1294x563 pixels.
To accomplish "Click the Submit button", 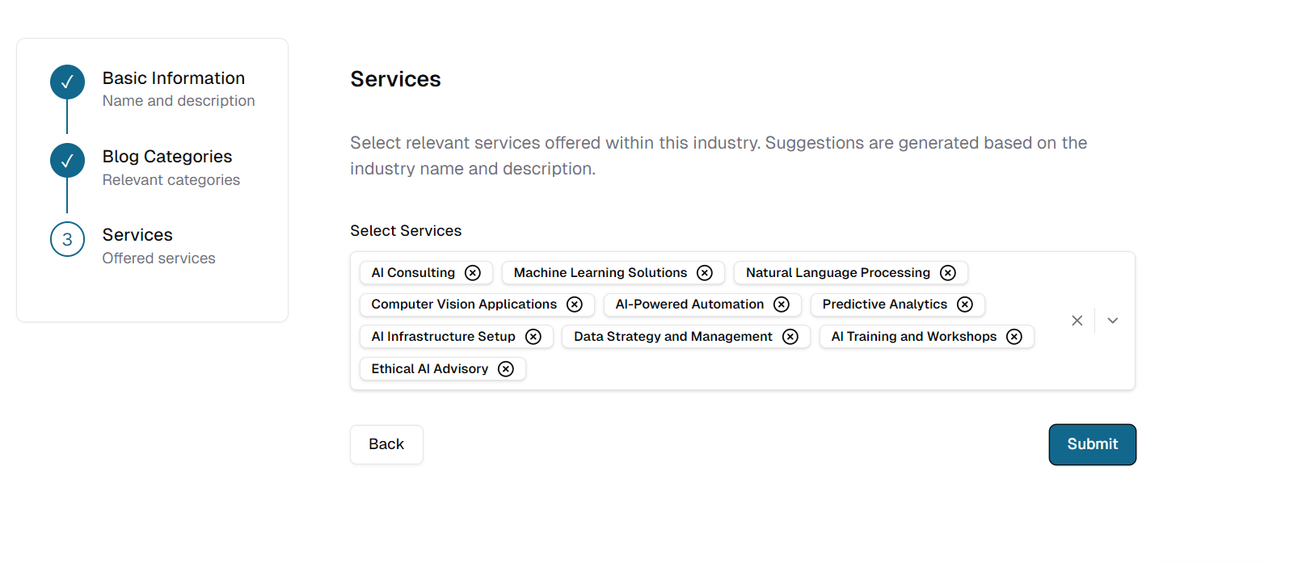I will 1092,444.
